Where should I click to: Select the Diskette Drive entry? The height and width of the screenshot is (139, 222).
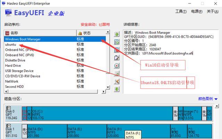(55, 60)
